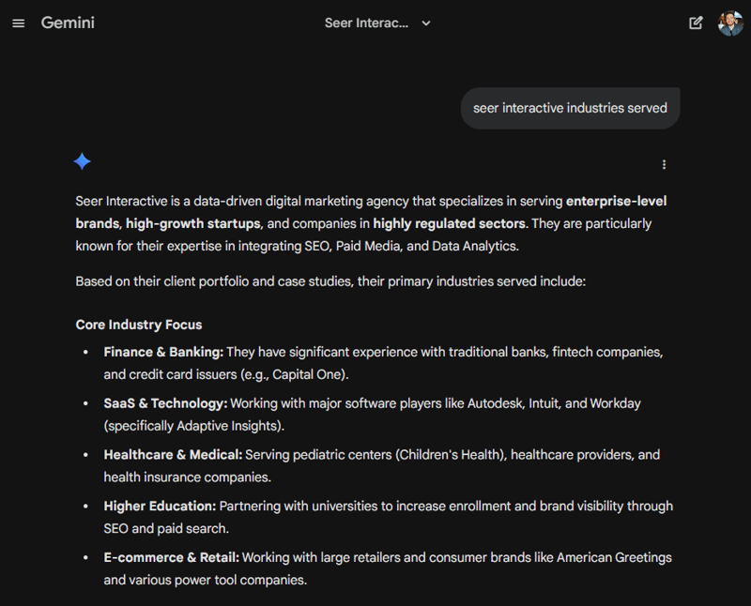This screenshot has width=751, height=606.
Task: Open the response three-dot options menu
Action: pyautogui.click(x=664, y=165)
